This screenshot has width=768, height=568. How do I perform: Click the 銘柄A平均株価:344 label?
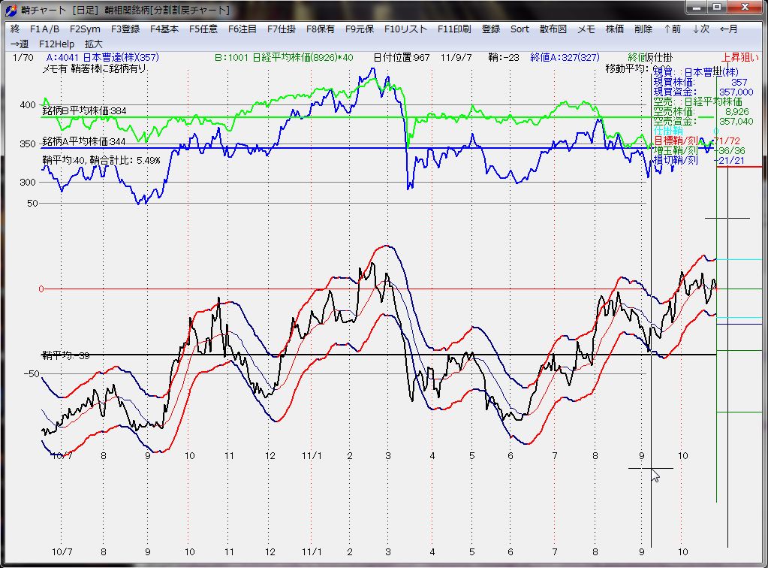pos(84,142)
